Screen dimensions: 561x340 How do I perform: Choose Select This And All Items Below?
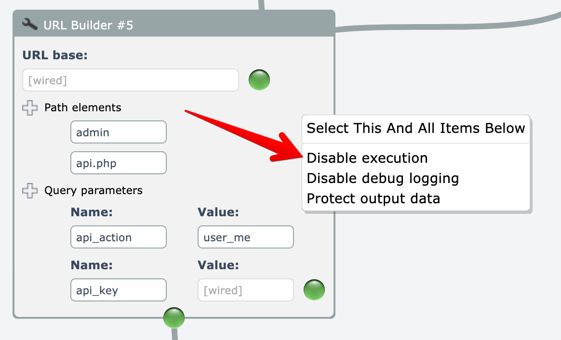coord(415,129)
